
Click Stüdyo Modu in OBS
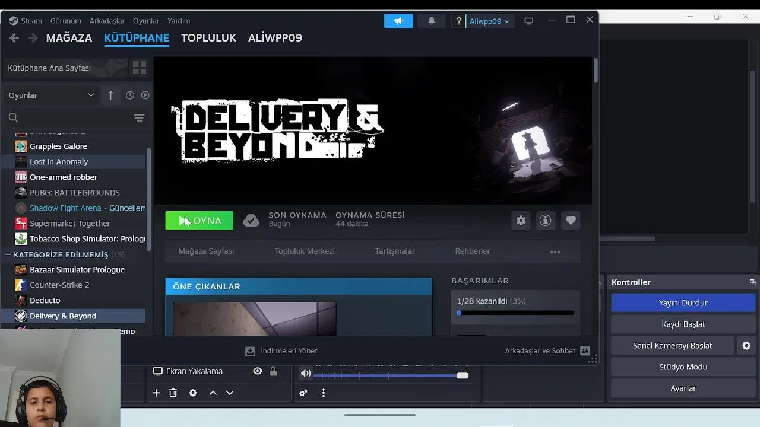(x=683, y=367)
